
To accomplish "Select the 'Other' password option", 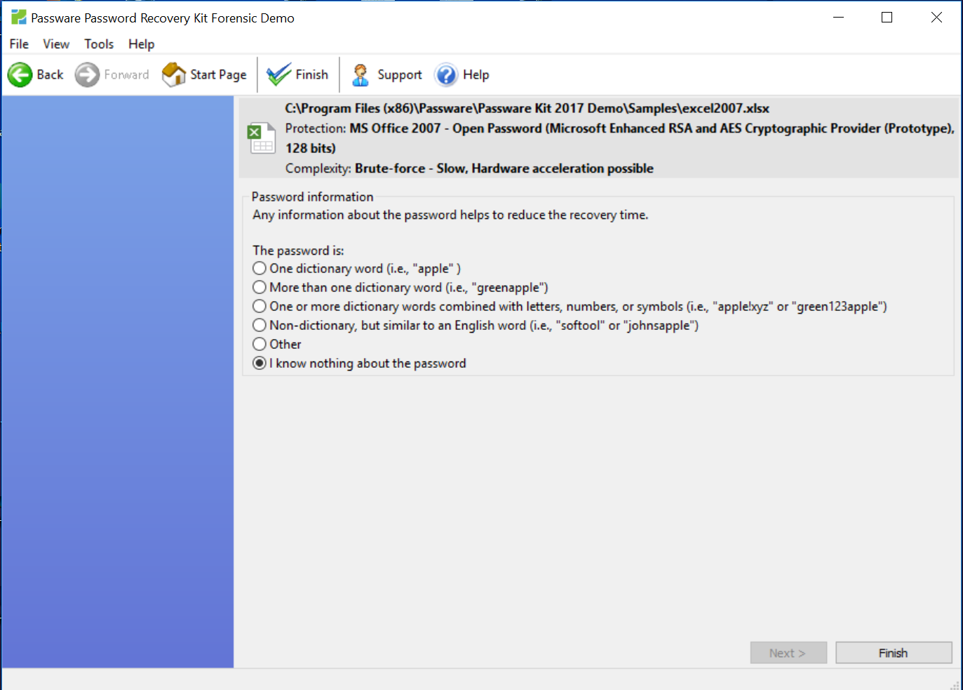I will pyautogui.click(x=259, y=344).
